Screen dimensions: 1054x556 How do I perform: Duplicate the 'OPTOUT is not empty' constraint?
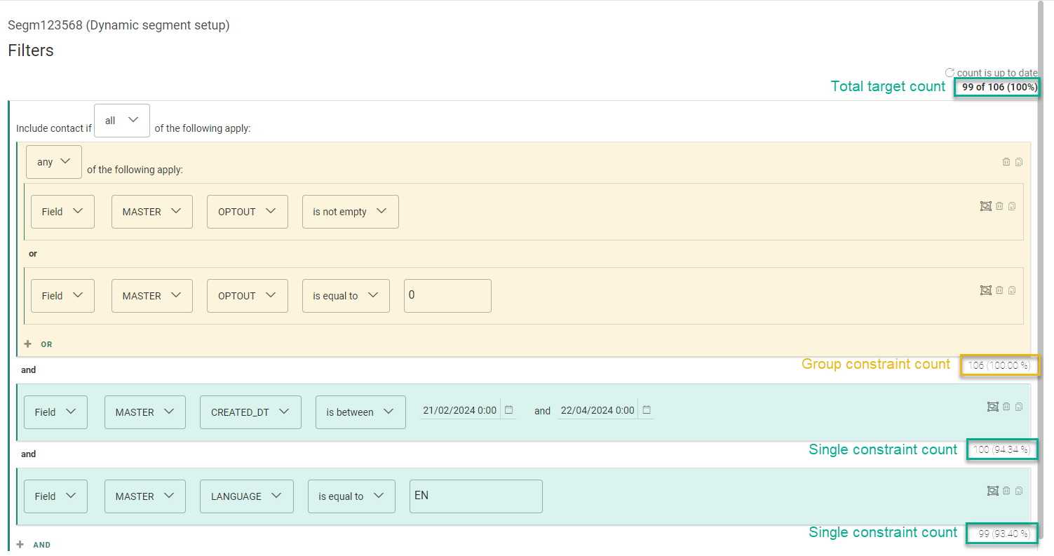tap(1012, 206)
